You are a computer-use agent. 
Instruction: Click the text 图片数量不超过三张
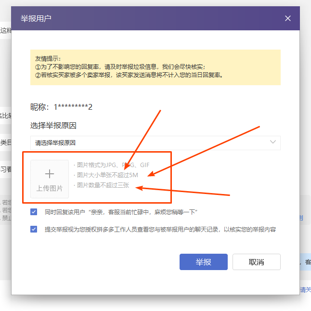click(103, 185)
